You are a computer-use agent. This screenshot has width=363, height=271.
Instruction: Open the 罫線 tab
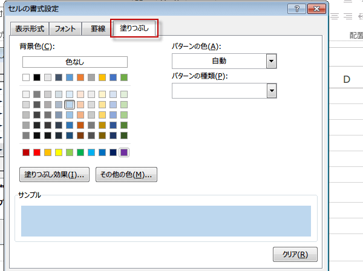click(98, 28)
